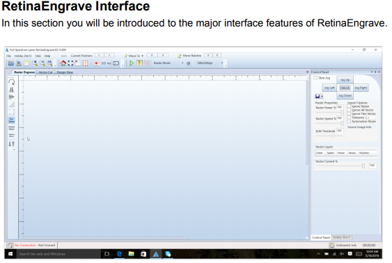
Task: Click the Open file folder icon
Action: (10, 63)
